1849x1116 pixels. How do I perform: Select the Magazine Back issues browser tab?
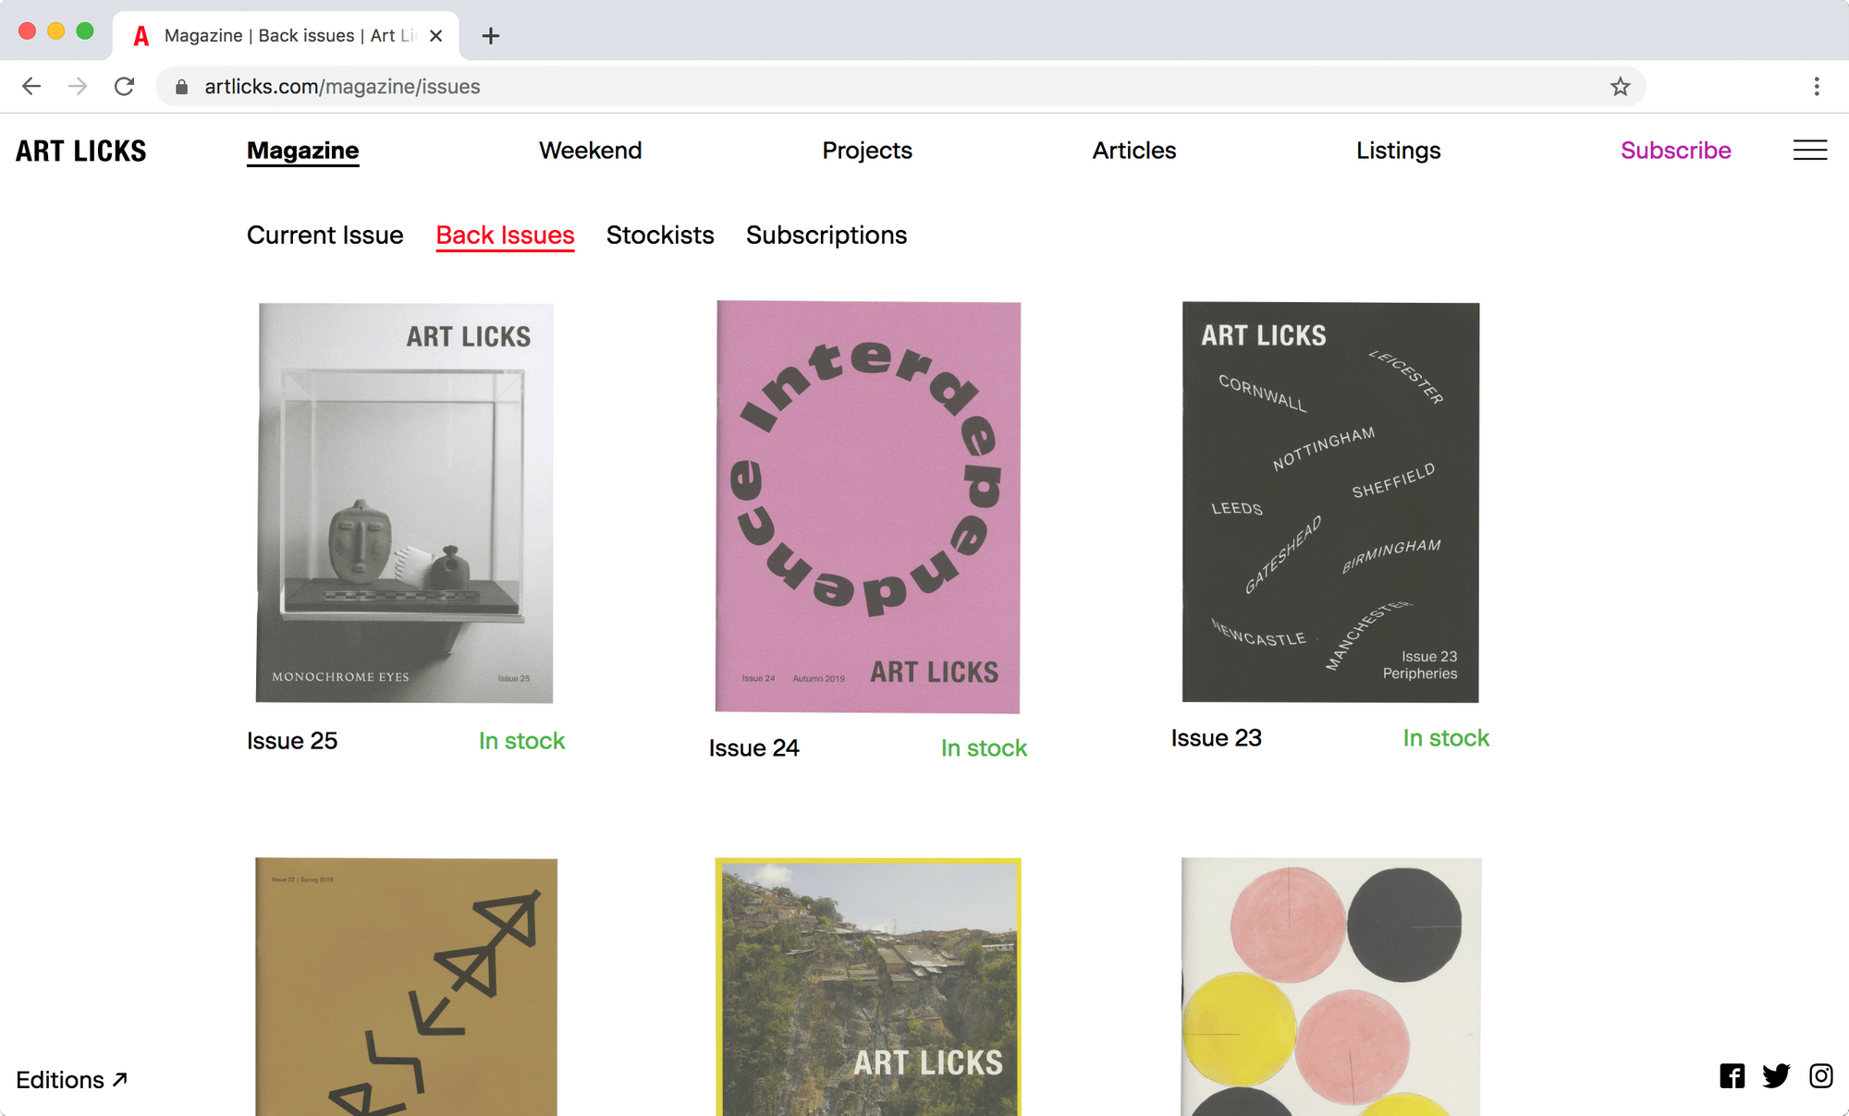(x=287, y=36)
